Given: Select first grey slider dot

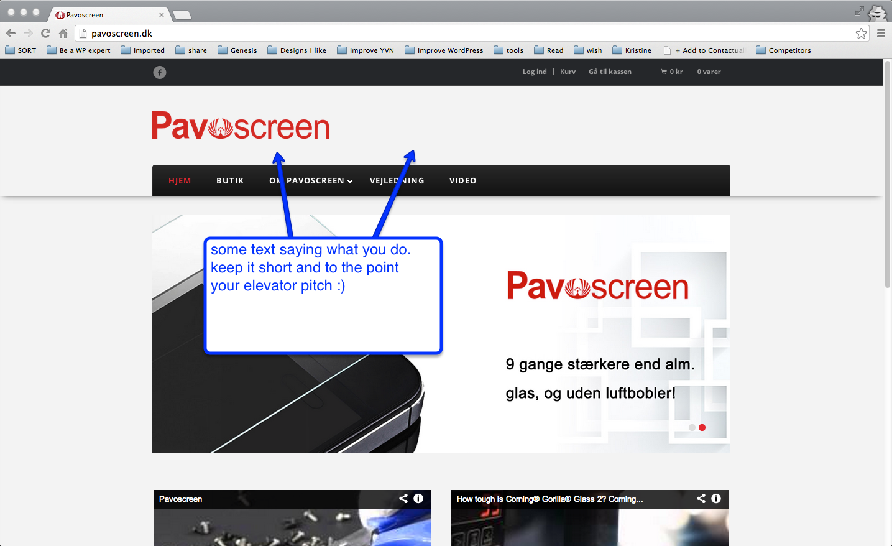Looking at the screenshot, I should 692,427.
